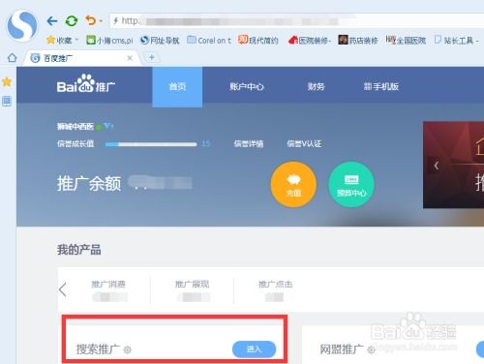Open the dropdown beside the undo icon
Image resolution: width=484 pixels, height=364 pixels.
click(101, 21)
